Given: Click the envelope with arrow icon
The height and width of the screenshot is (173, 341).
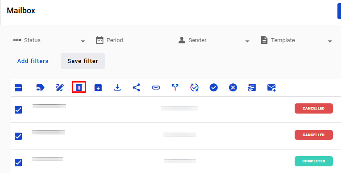Looking at the screenshot, I should (271, 88).
